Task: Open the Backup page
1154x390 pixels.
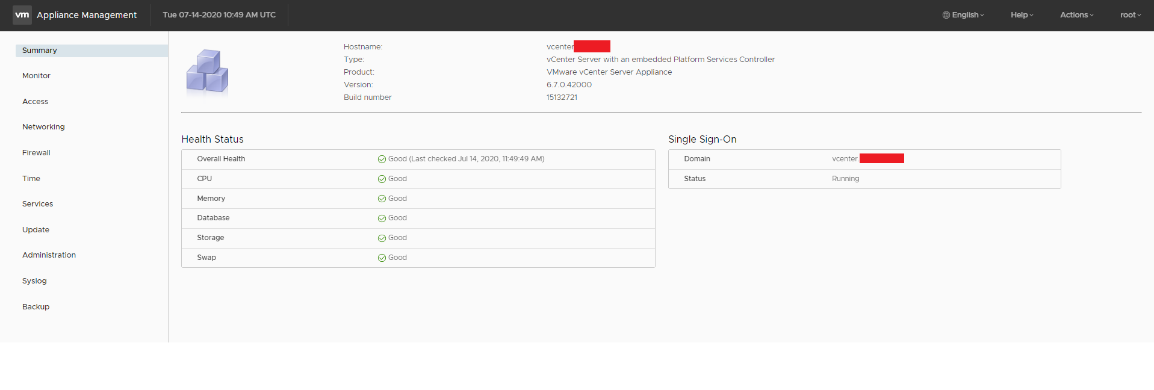Action: (36, 307)
